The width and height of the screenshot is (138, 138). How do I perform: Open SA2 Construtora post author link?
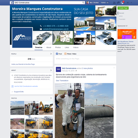click(x=69, y=68)
